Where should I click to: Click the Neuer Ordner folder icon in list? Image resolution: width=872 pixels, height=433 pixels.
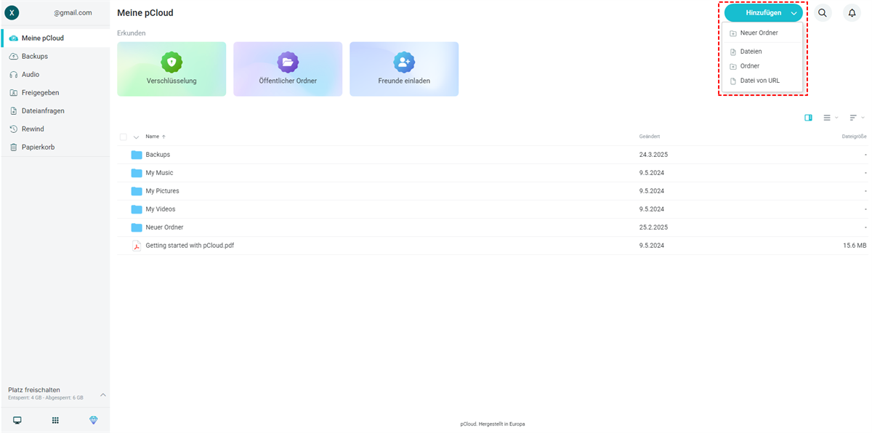(x=137, y=227)
